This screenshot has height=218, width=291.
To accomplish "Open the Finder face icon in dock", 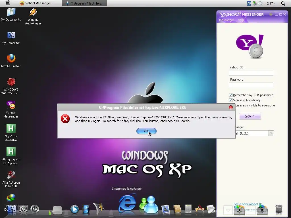I will [11, 209].
